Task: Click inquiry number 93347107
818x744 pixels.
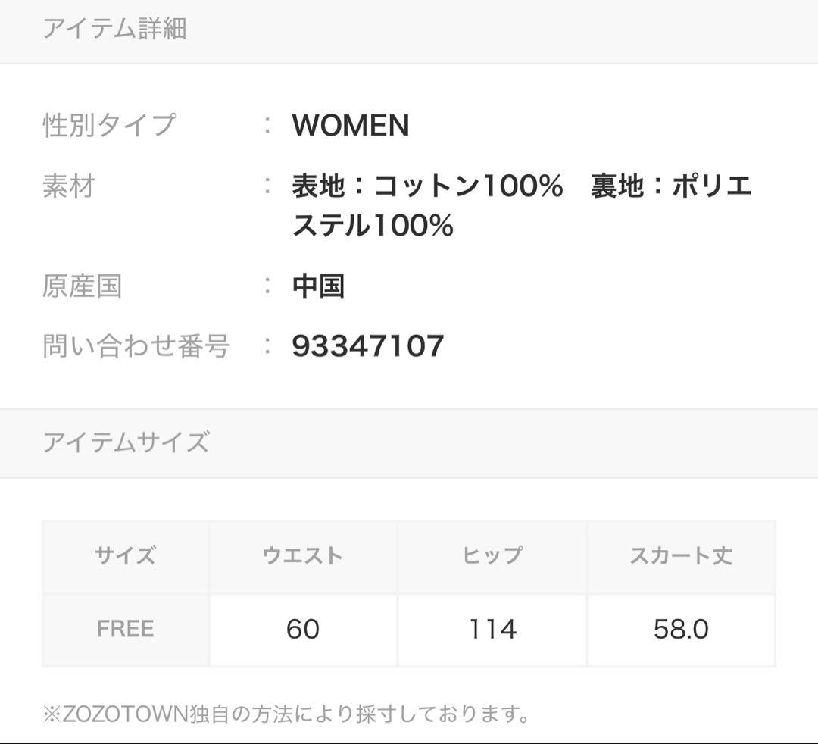Action: click(368, 346)
